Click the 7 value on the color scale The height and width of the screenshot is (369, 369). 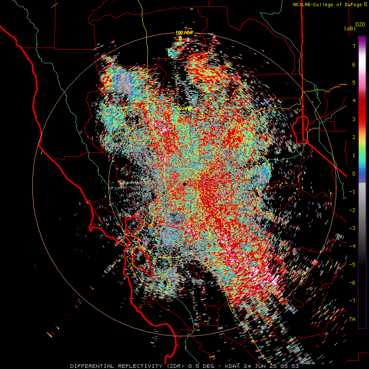click(354, 46)
